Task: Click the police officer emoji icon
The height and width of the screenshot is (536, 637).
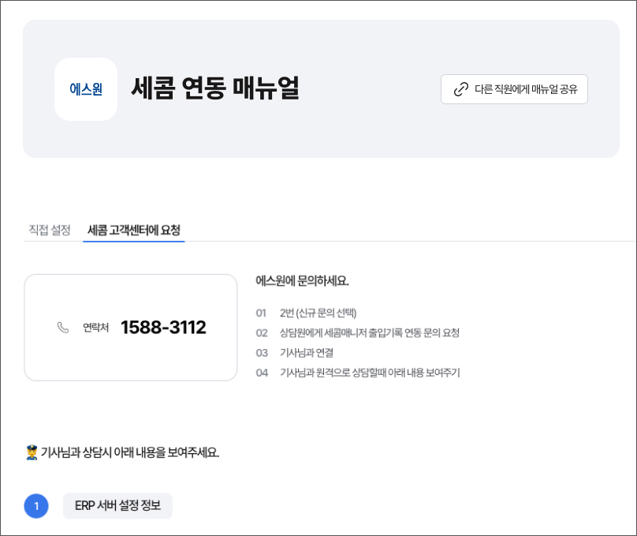Action: tap(32, 453)
